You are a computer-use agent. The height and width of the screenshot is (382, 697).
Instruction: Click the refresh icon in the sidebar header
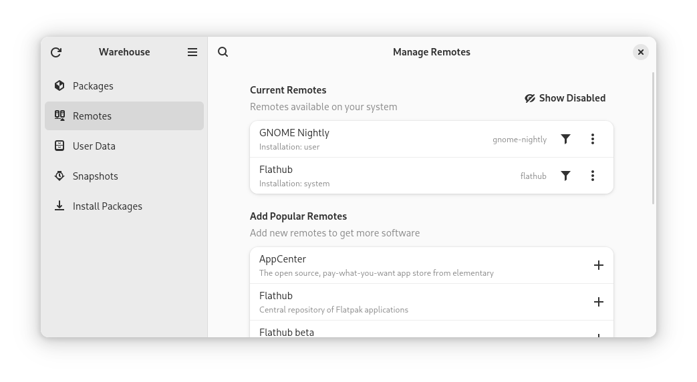point(56,52)
